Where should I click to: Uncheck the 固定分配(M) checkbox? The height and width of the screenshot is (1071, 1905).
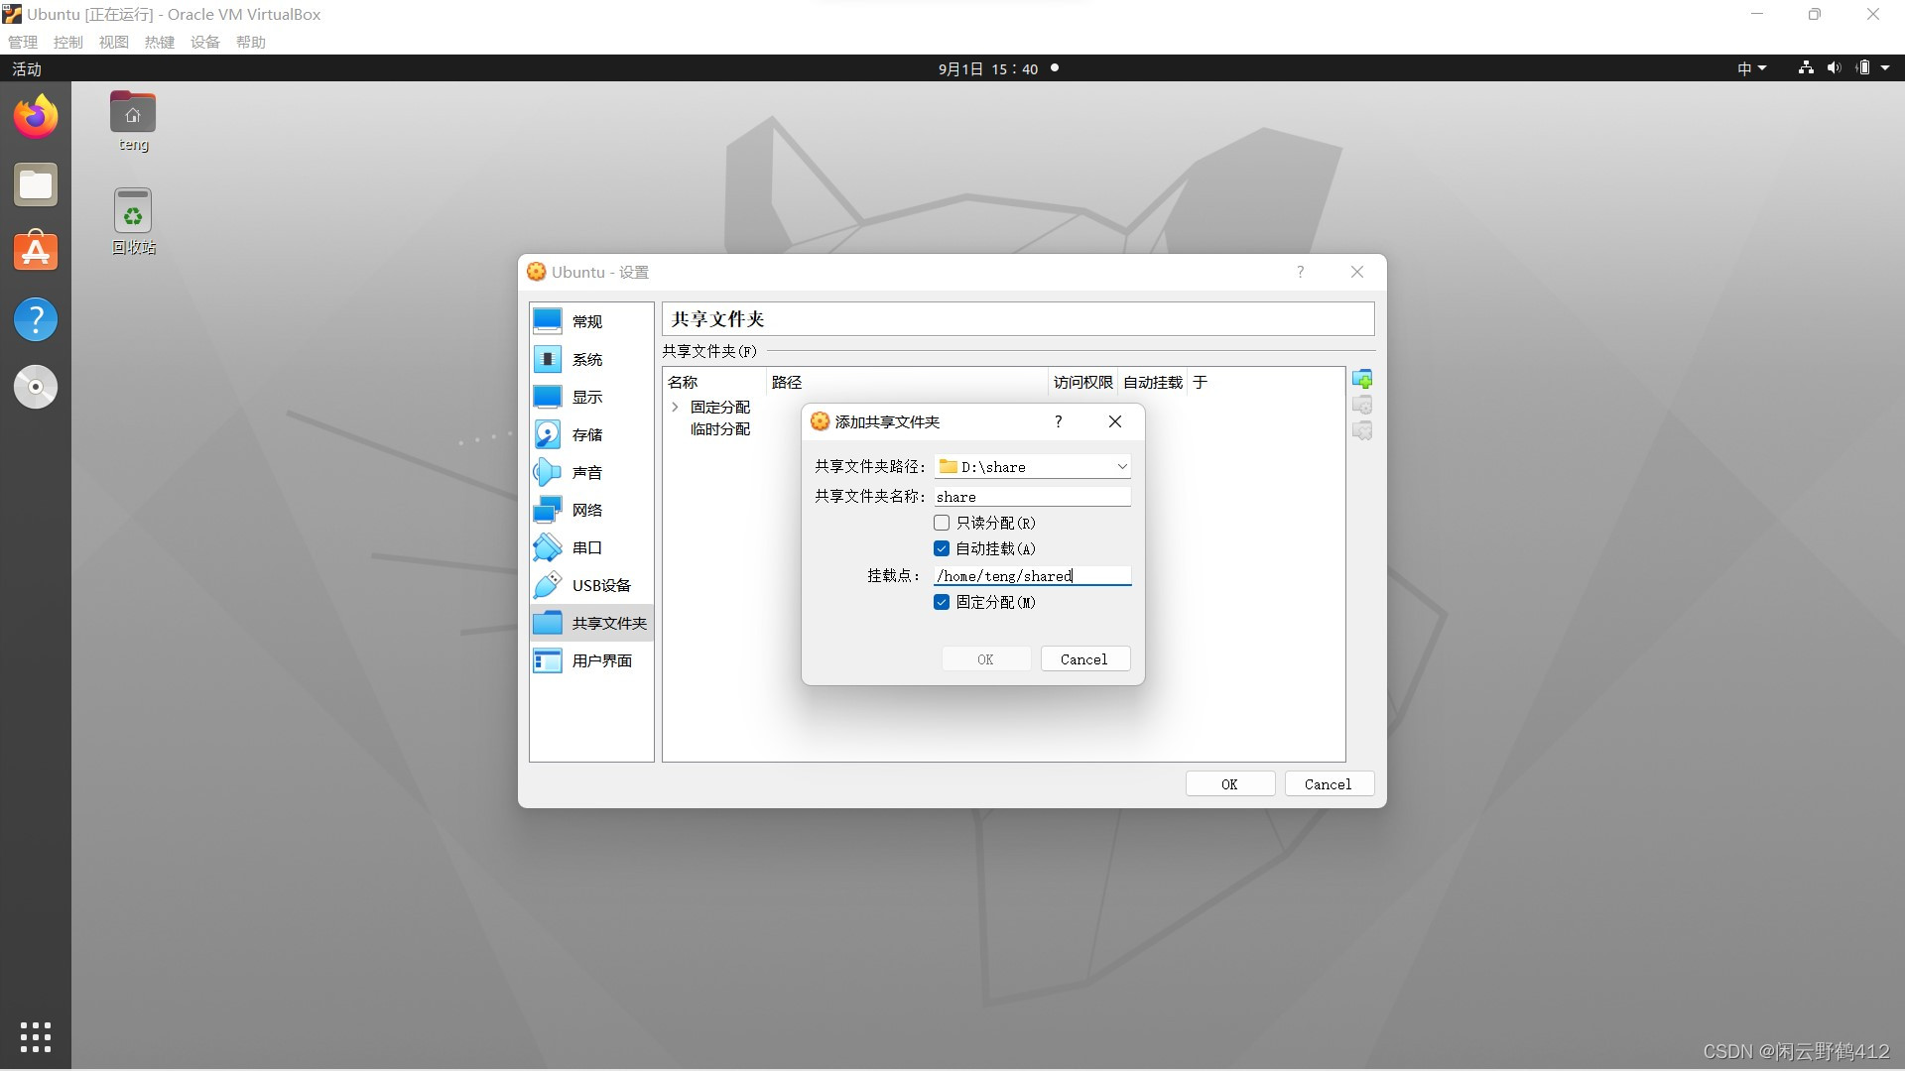pos(942,602)
